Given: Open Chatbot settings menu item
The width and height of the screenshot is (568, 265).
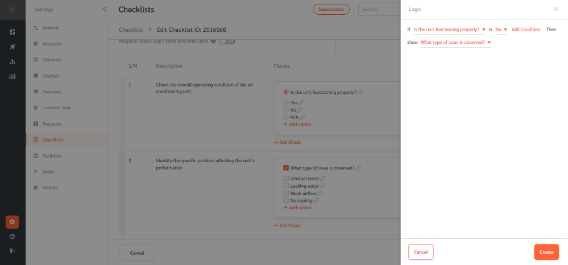Looking at the screenshot, I should pyautogui.click(x=67, y=76).
